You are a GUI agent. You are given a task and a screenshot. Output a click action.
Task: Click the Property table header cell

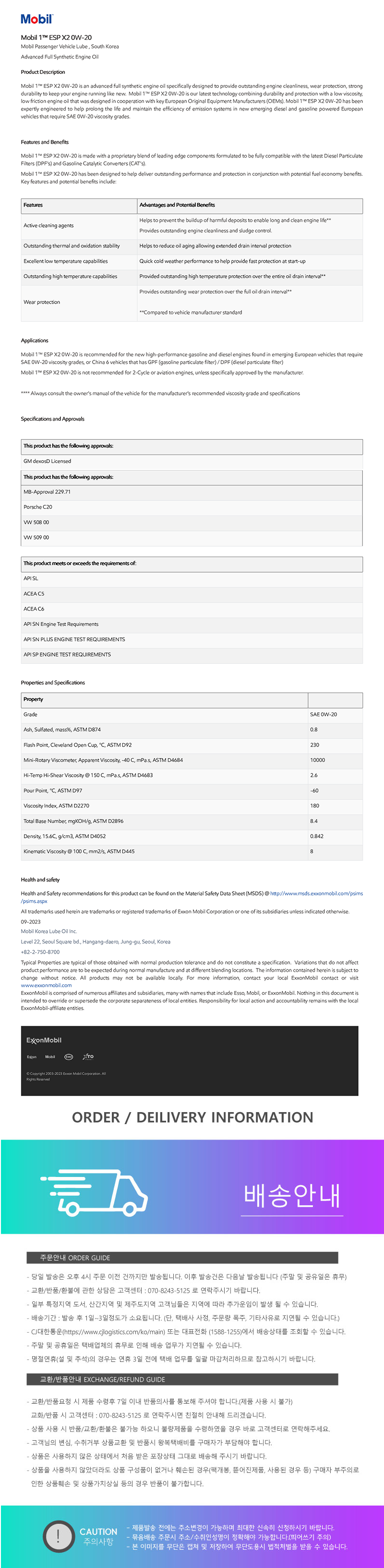click(34, 699)
